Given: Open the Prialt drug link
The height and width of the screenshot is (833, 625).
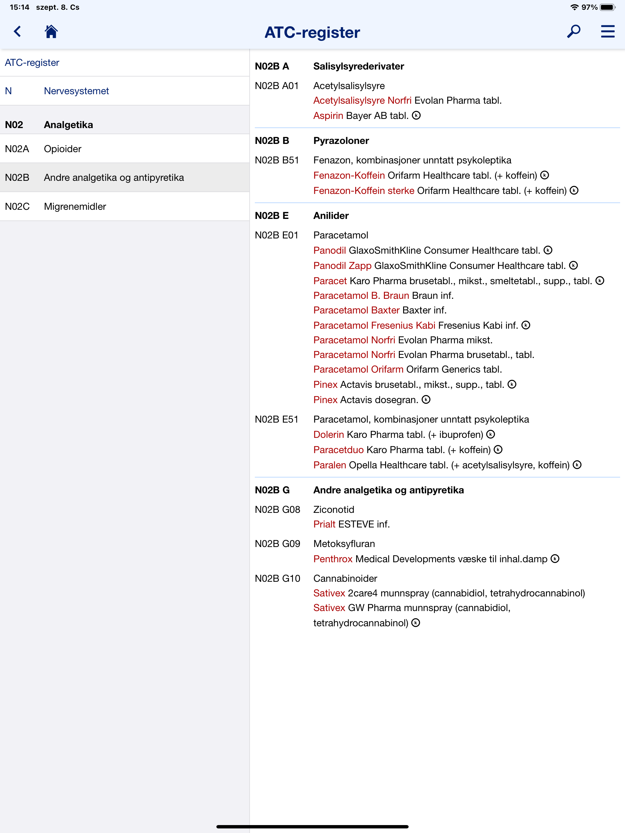Looking at the screenshot, I should click(x=324, y=524).
